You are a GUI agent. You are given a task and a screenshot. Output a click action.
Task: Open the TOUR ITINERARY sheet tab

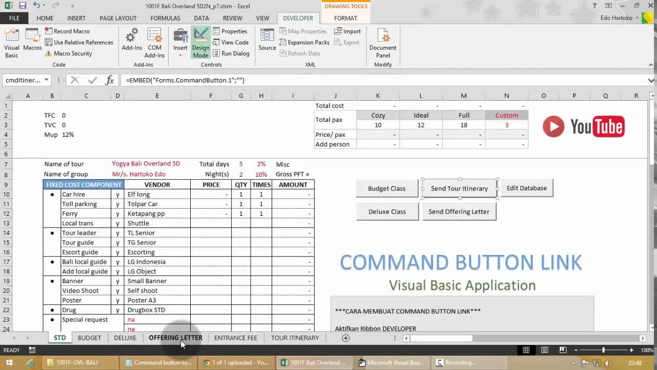point(295,338)
